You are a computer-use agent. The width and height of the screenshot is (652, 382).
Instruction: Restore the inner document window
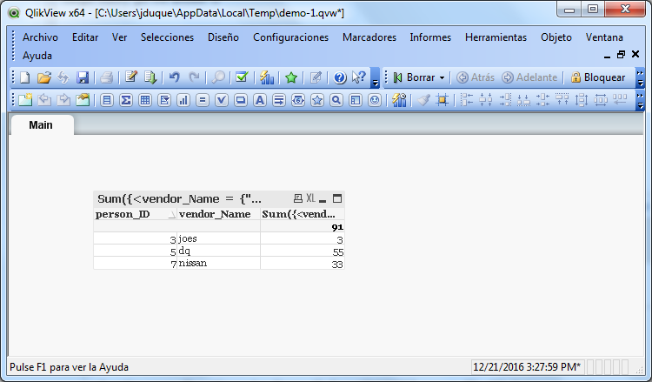coord(621,55)
